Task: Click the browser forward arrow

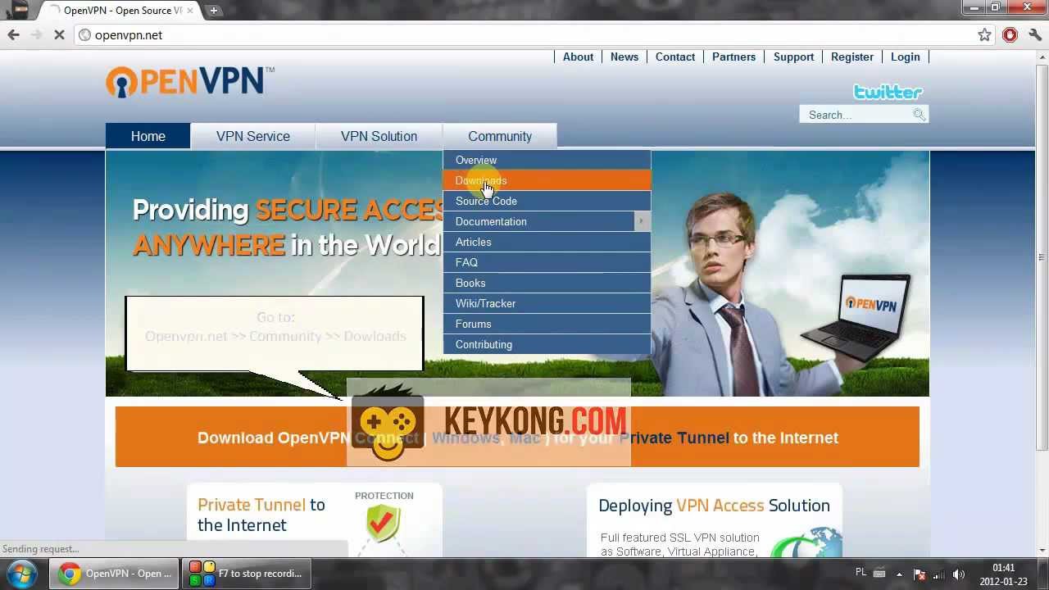Action: [x=36, y=34]
